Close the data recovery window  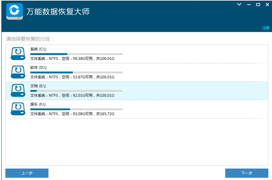click(x=267, y=4)
